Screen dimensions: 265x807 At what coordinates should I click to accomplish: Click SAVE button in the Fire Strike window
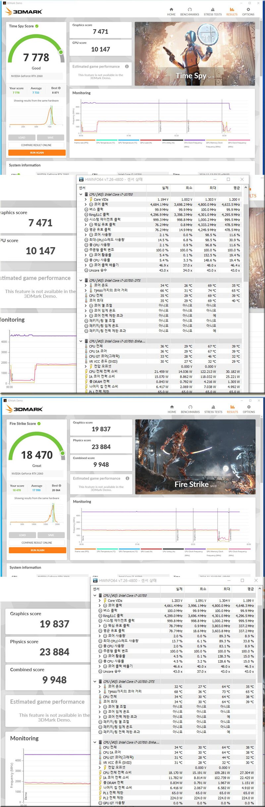51,535
